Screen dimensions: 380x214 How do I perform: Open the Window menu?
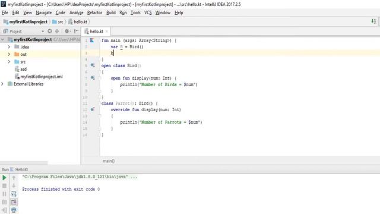tap(163, 12)
